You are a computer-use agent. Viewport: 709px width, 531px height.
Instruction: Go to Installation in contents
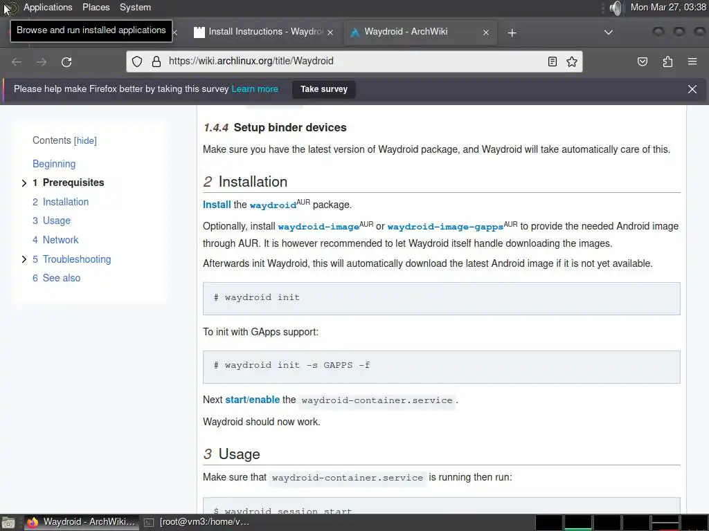click(66, 202)
